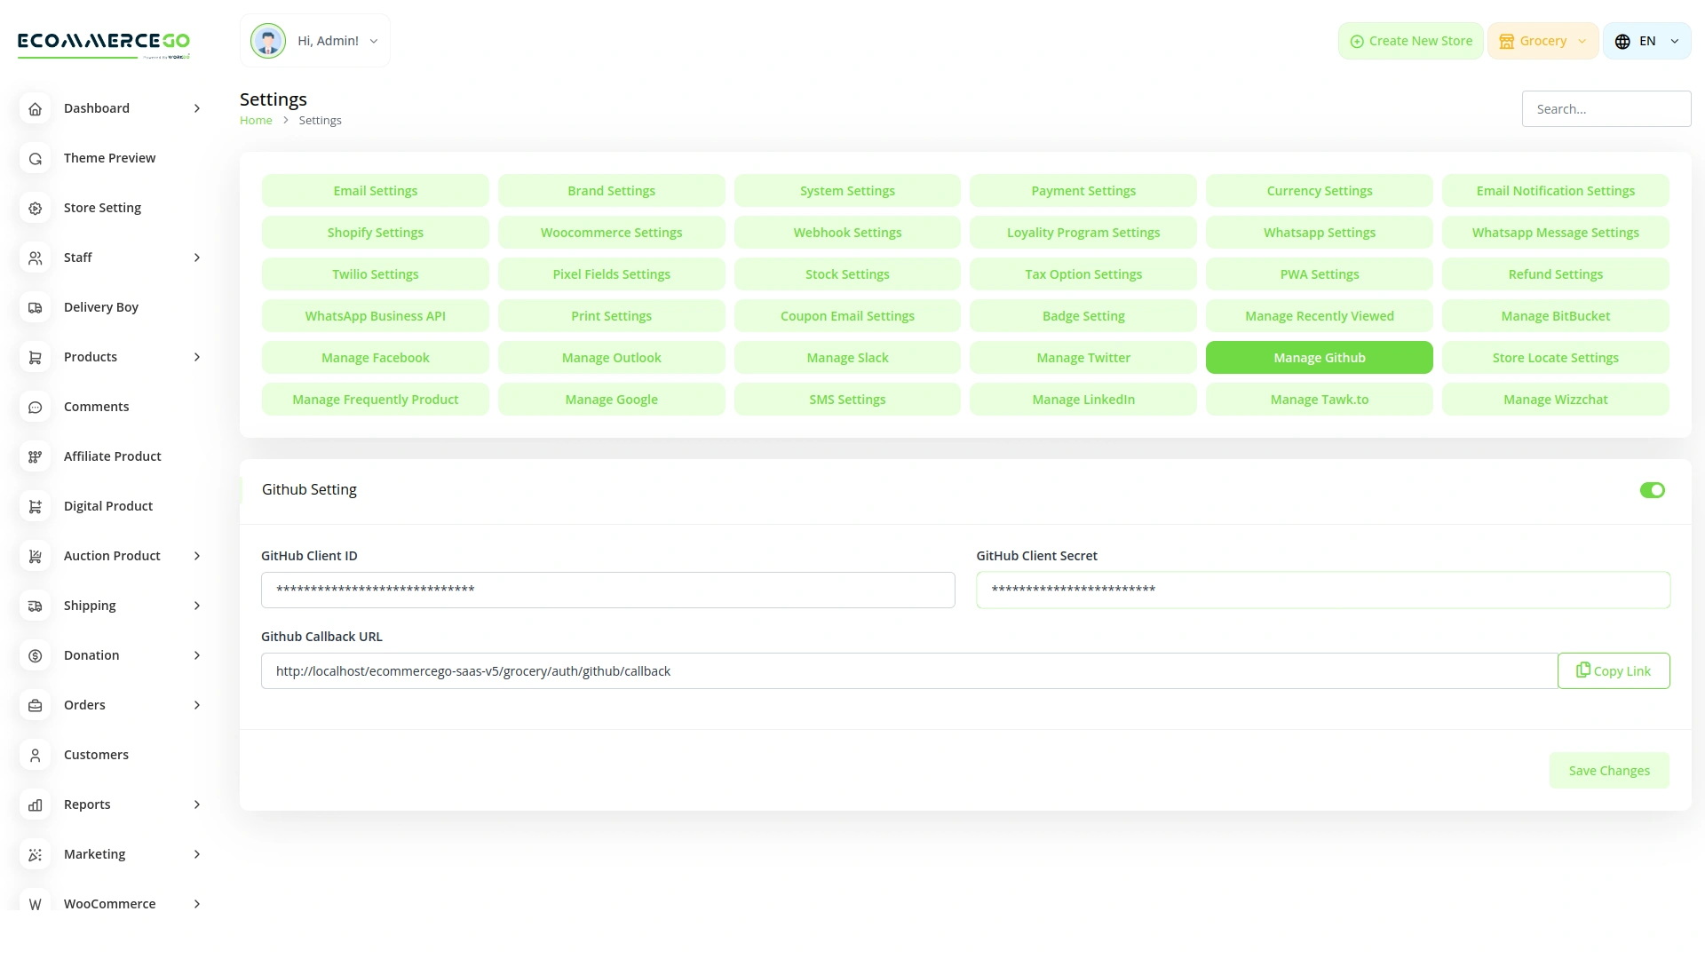
Task: Click Copy Link for the callback URL
Action: [x=1614, y=670]
